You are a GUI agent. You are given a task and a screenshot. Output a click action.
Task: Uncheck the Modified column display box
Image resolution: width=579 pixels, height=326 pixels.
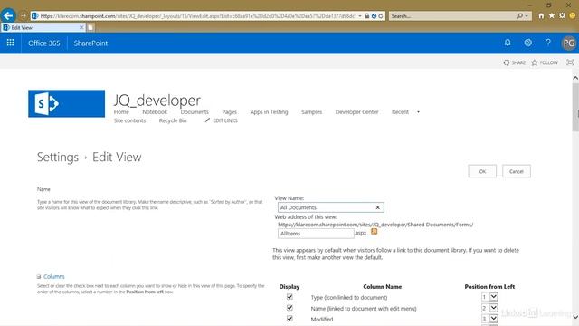[x=289, y=318]
